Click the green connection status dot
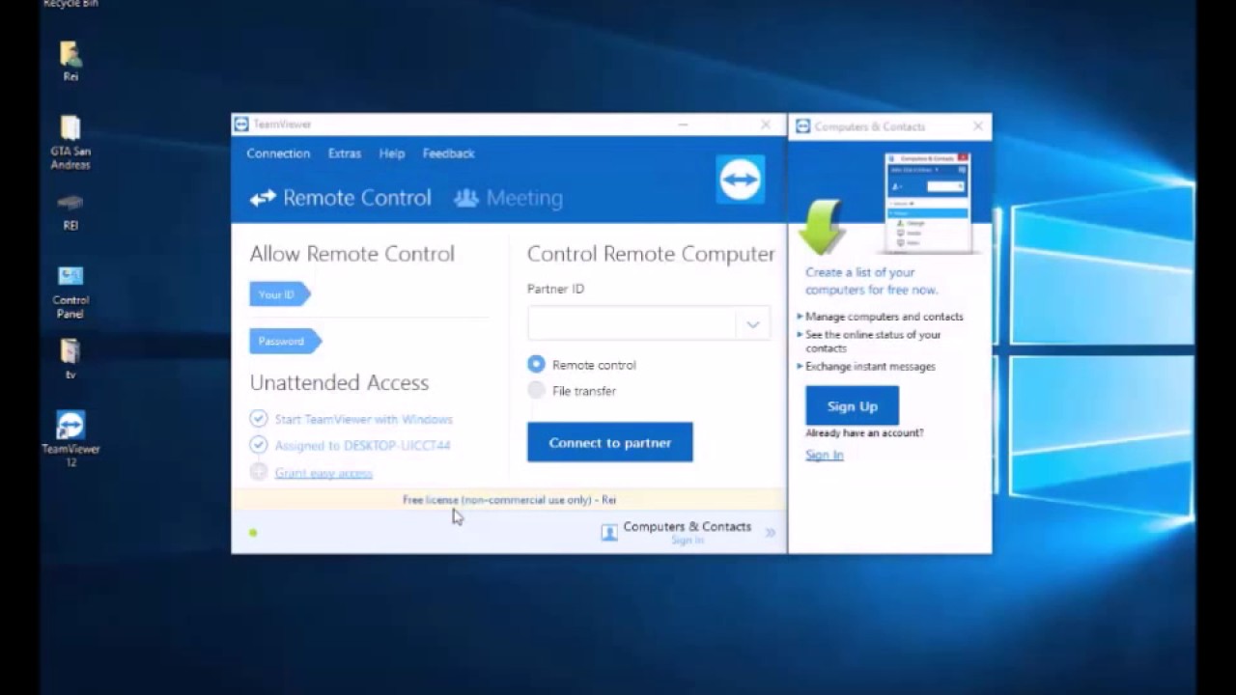Image resolution: width=1236 pixels, height=695 pixels. [253, 533]
